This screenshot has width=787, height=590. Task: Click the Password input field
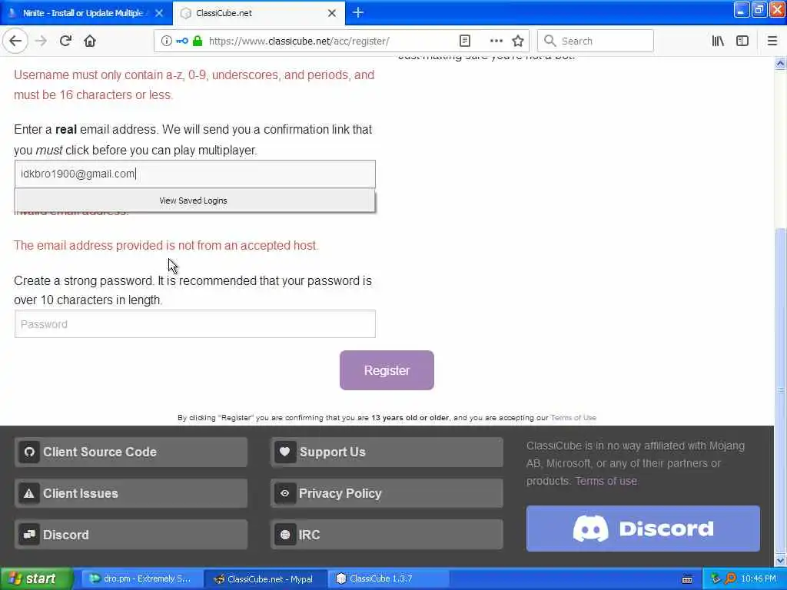(194, 323)
